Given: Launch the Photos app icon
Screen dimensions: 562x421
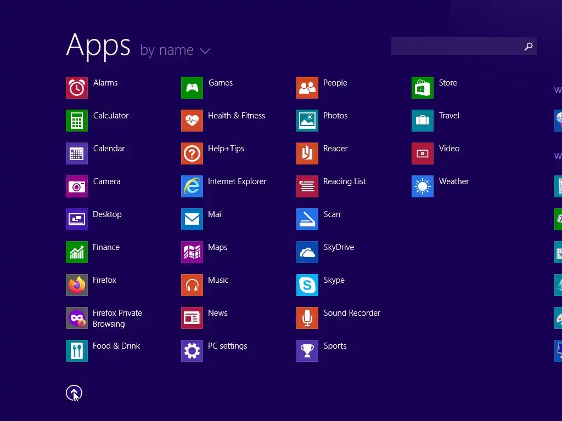Looking at the screenshot, I should click(x=307, y=121).
